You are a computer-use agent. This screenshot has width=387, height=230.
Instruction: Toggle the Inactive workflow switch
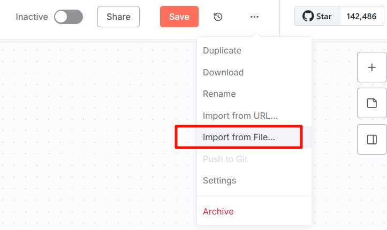(x=69, y=17)
